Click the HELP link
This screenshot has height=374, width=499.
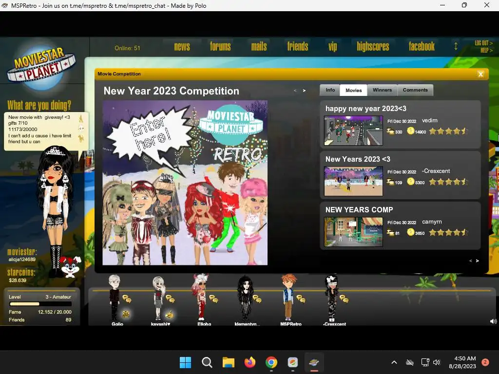486,50
